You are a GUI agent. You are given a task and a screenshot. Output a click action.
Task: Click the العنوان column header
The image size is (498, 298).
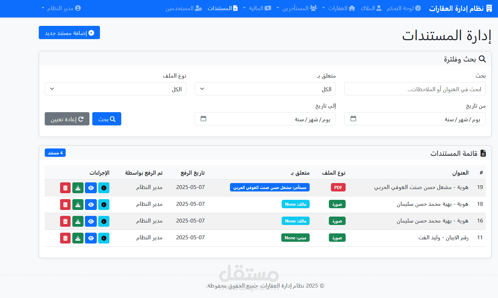pos(460,173)
